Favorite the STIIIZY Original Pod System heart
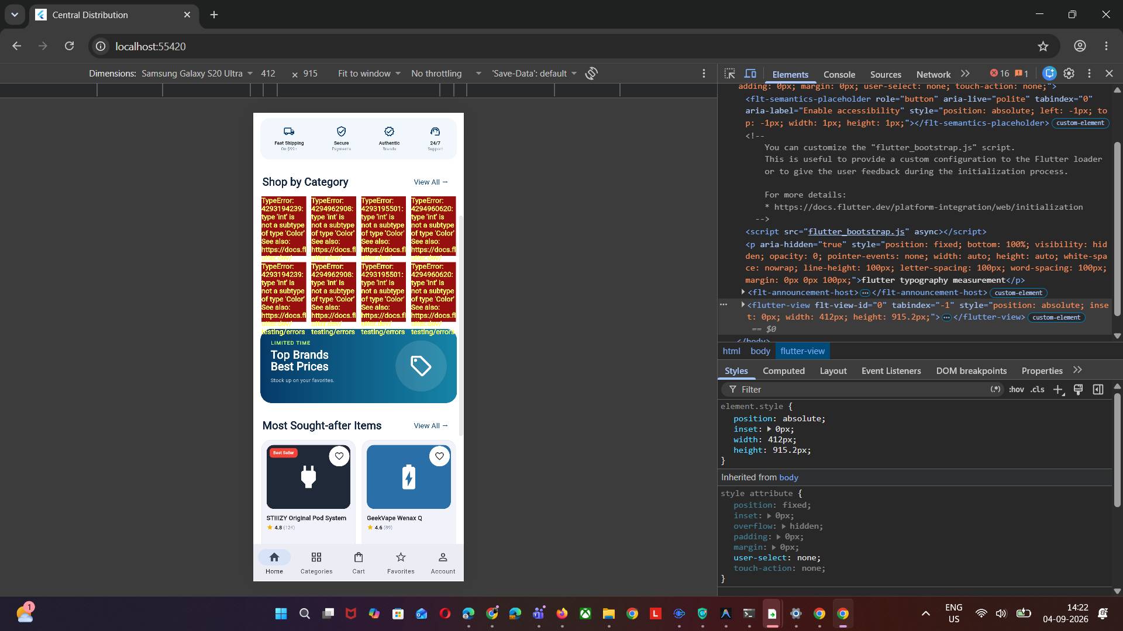This screenshot has width=1123, height=631. point(339,456)
